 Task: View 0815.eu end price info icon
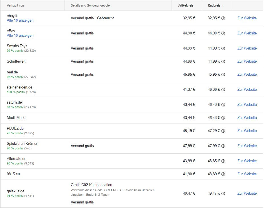tap(223, 174)
